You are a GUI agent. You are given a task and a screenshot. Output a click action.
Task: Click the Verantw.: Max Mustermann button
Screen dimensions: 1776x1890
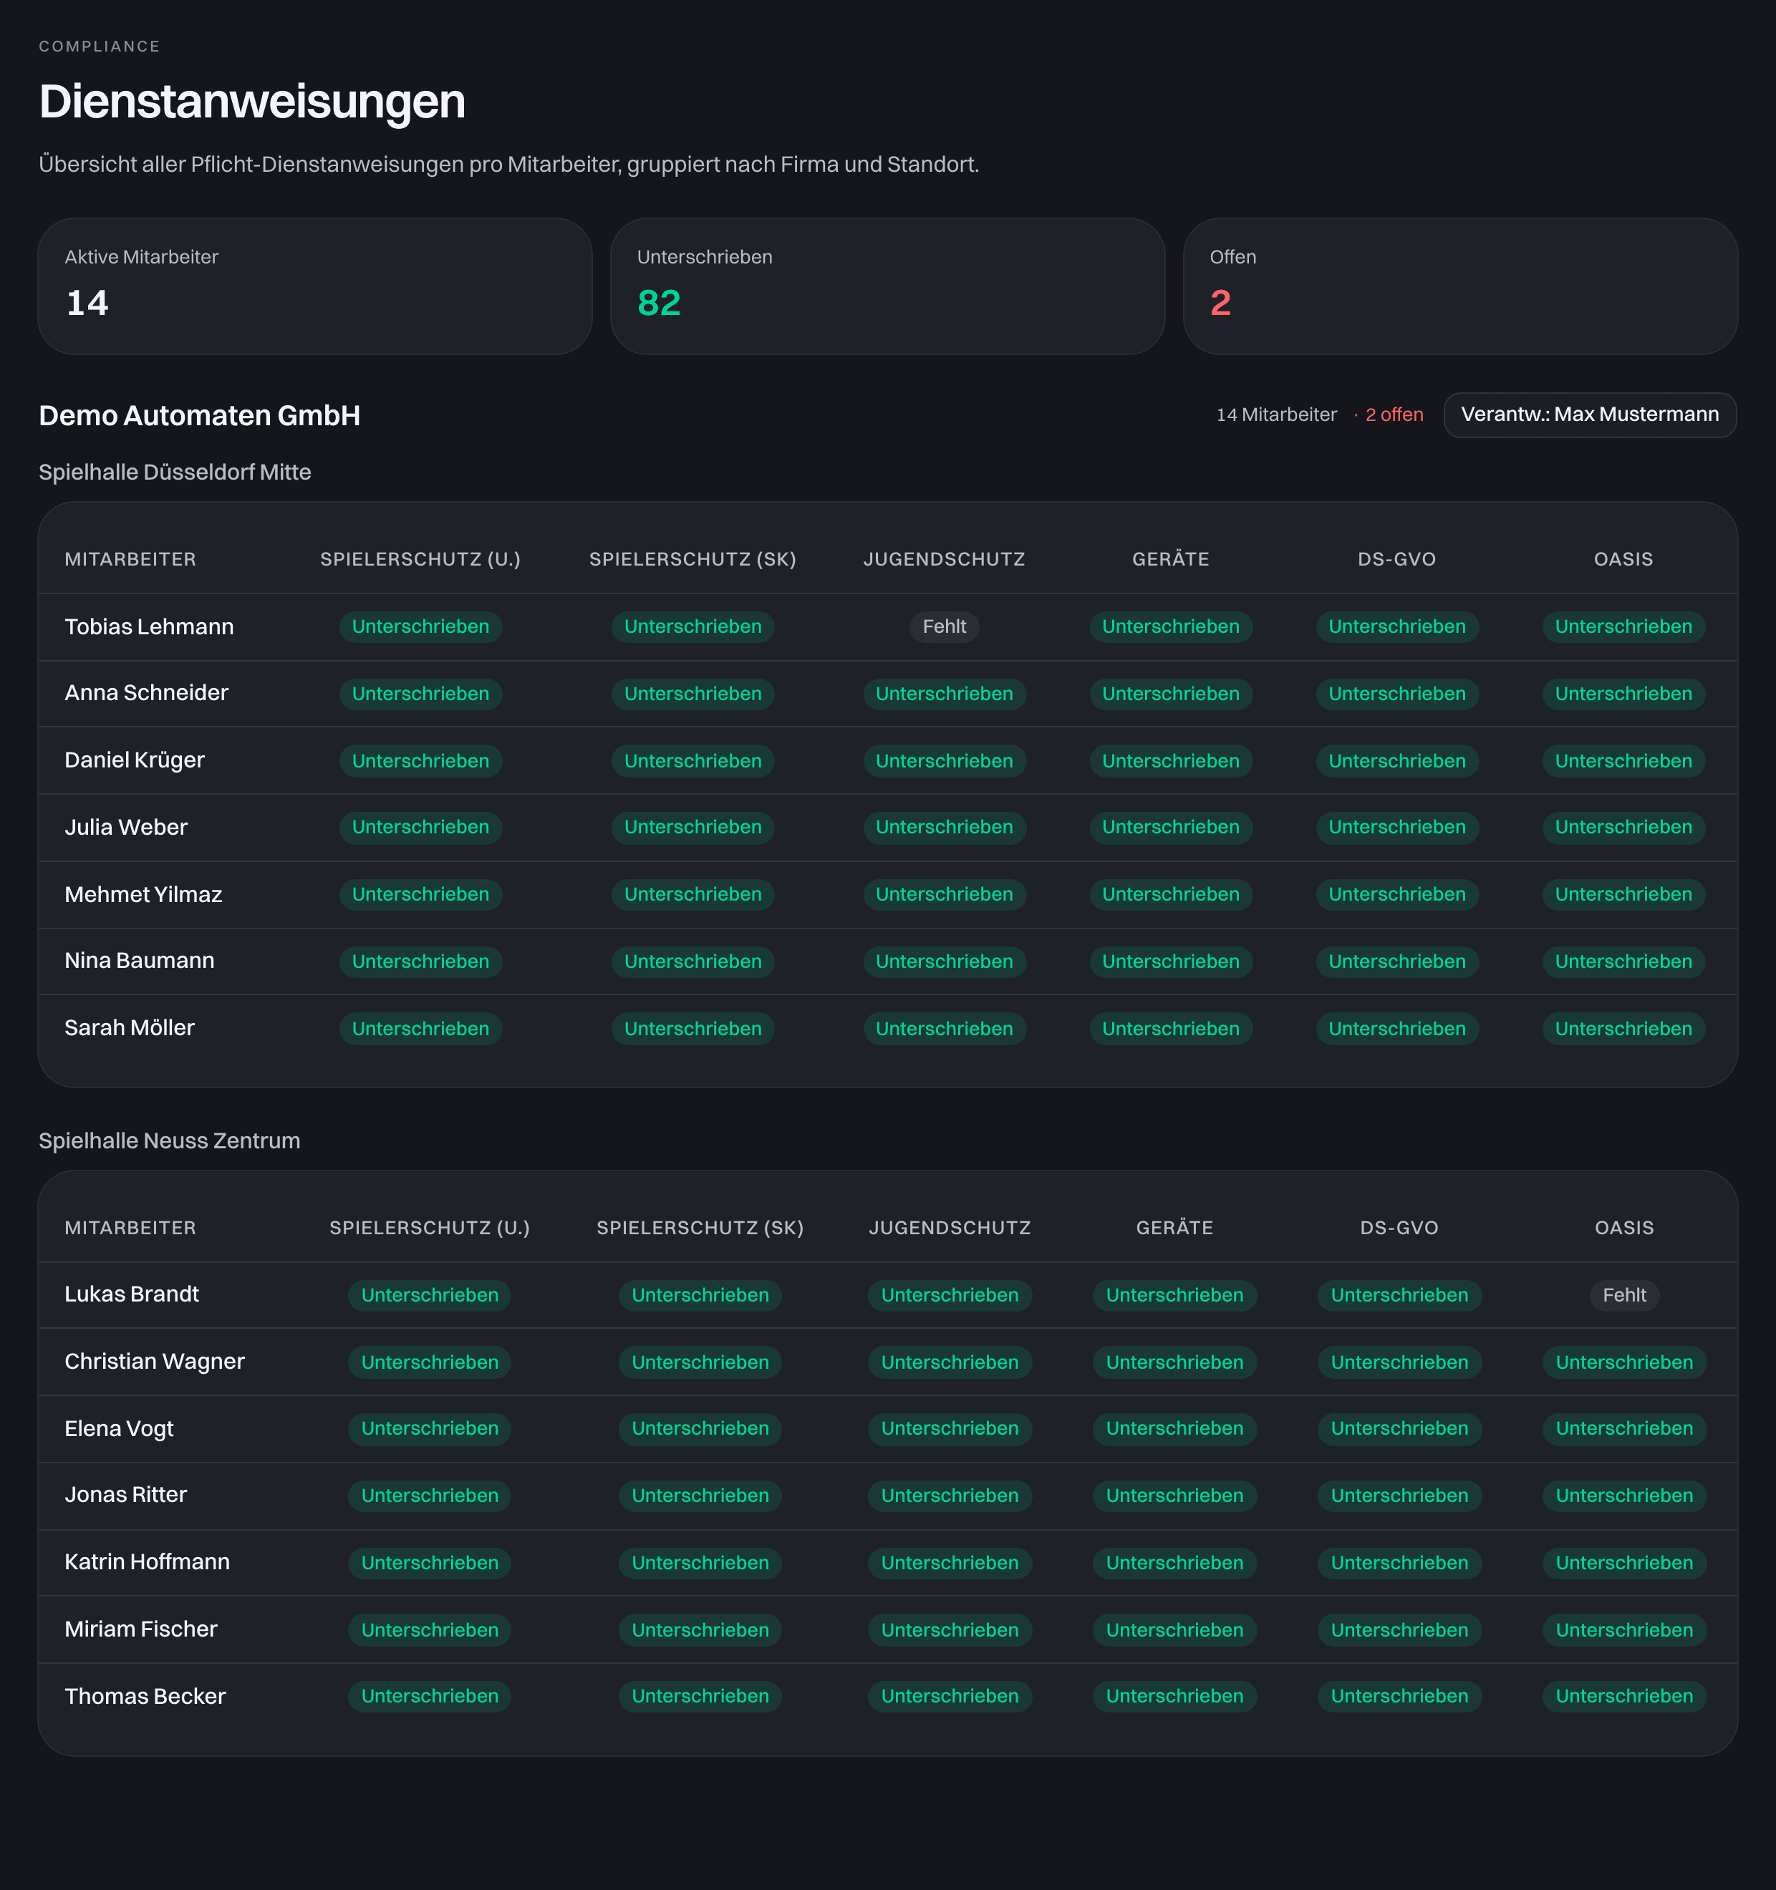pos(1590,415)
